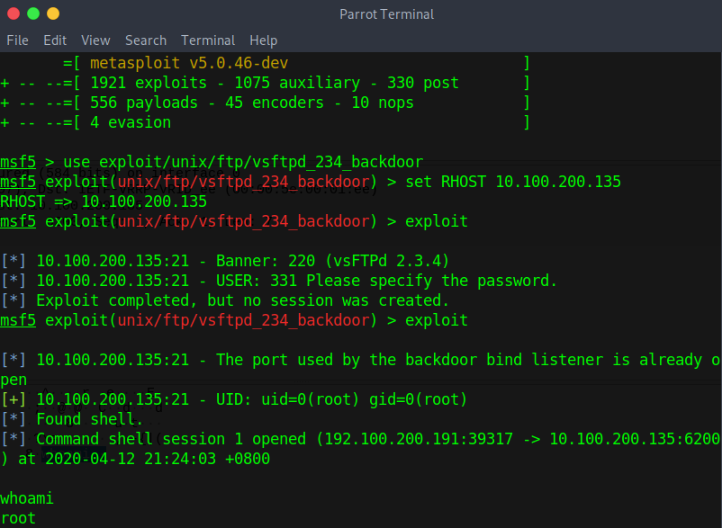722x528 pixels.
Task: Open the Edit menu
Action: 55,40
